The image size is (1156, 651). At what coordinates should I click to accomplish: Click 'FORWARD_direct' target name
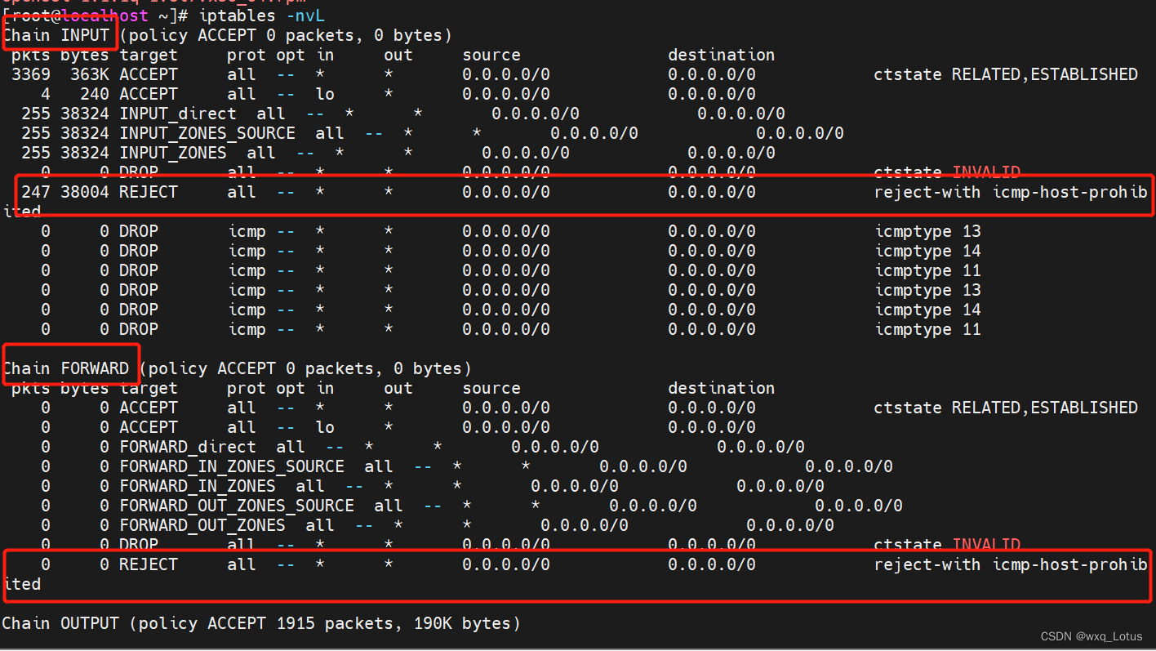click(188, 447)
